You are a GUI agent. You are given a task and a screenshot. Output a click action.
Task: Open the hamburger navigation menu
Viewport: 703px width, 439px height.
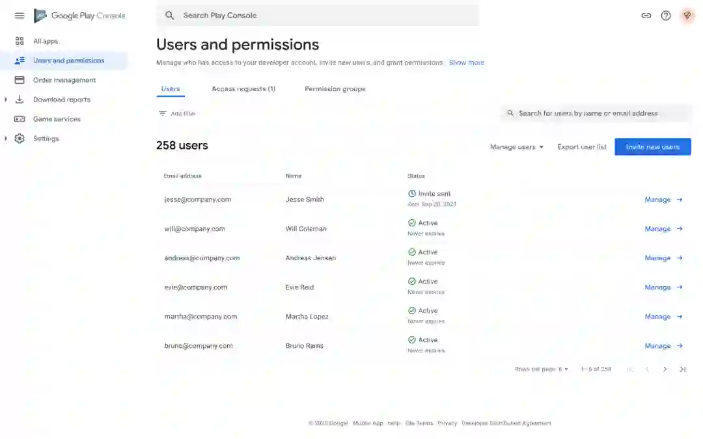pyautogui.click(x=20, y=16)
